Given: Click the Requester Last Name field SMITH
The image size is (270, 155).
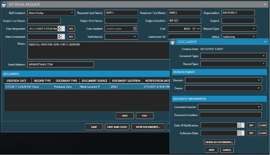Looking at the screenshot, I should [x=121, y=13].
